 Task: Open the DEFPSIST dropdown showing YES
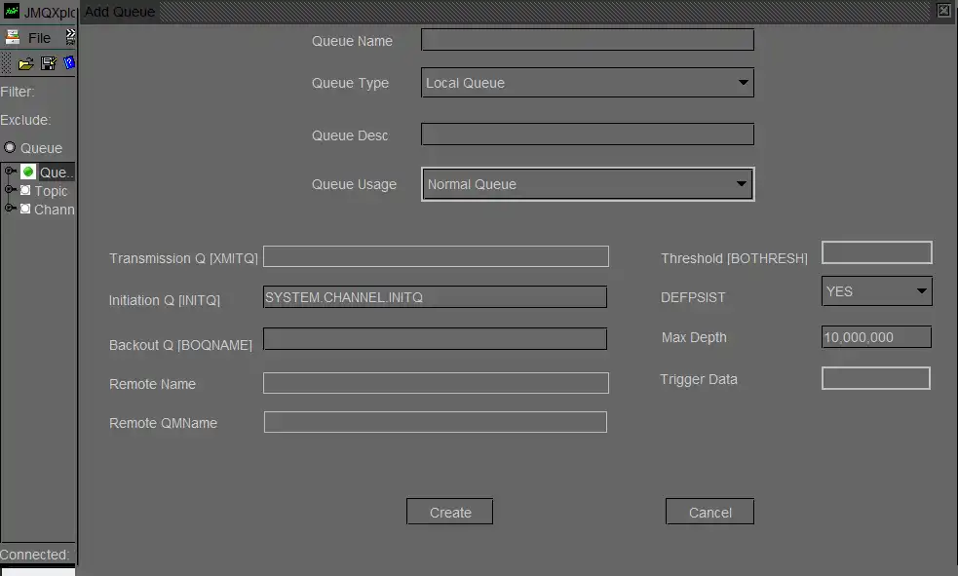pos(877,291)
